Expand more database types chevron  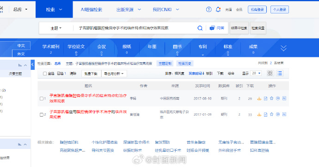[x=283, y=48]
